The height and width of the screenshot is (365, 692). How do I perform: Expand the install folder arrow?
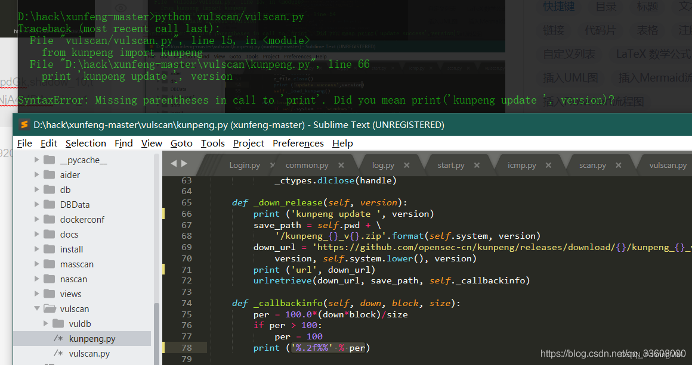click(x=36, y=249)
